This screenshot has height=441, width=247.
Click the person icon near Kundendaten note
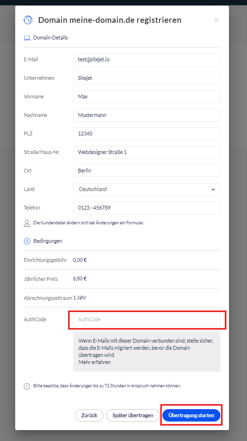coord(27,223)
